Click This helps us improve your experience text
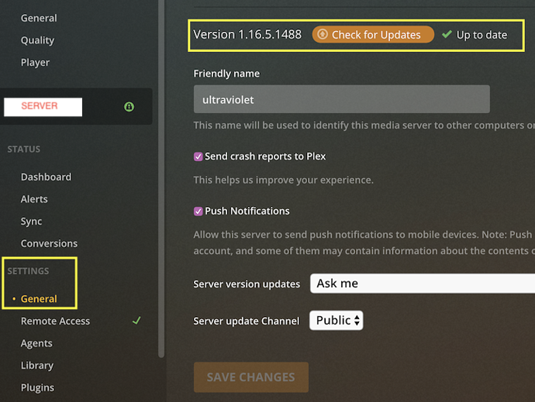Screen dimensions: 535x402 (x=284, y=180)
